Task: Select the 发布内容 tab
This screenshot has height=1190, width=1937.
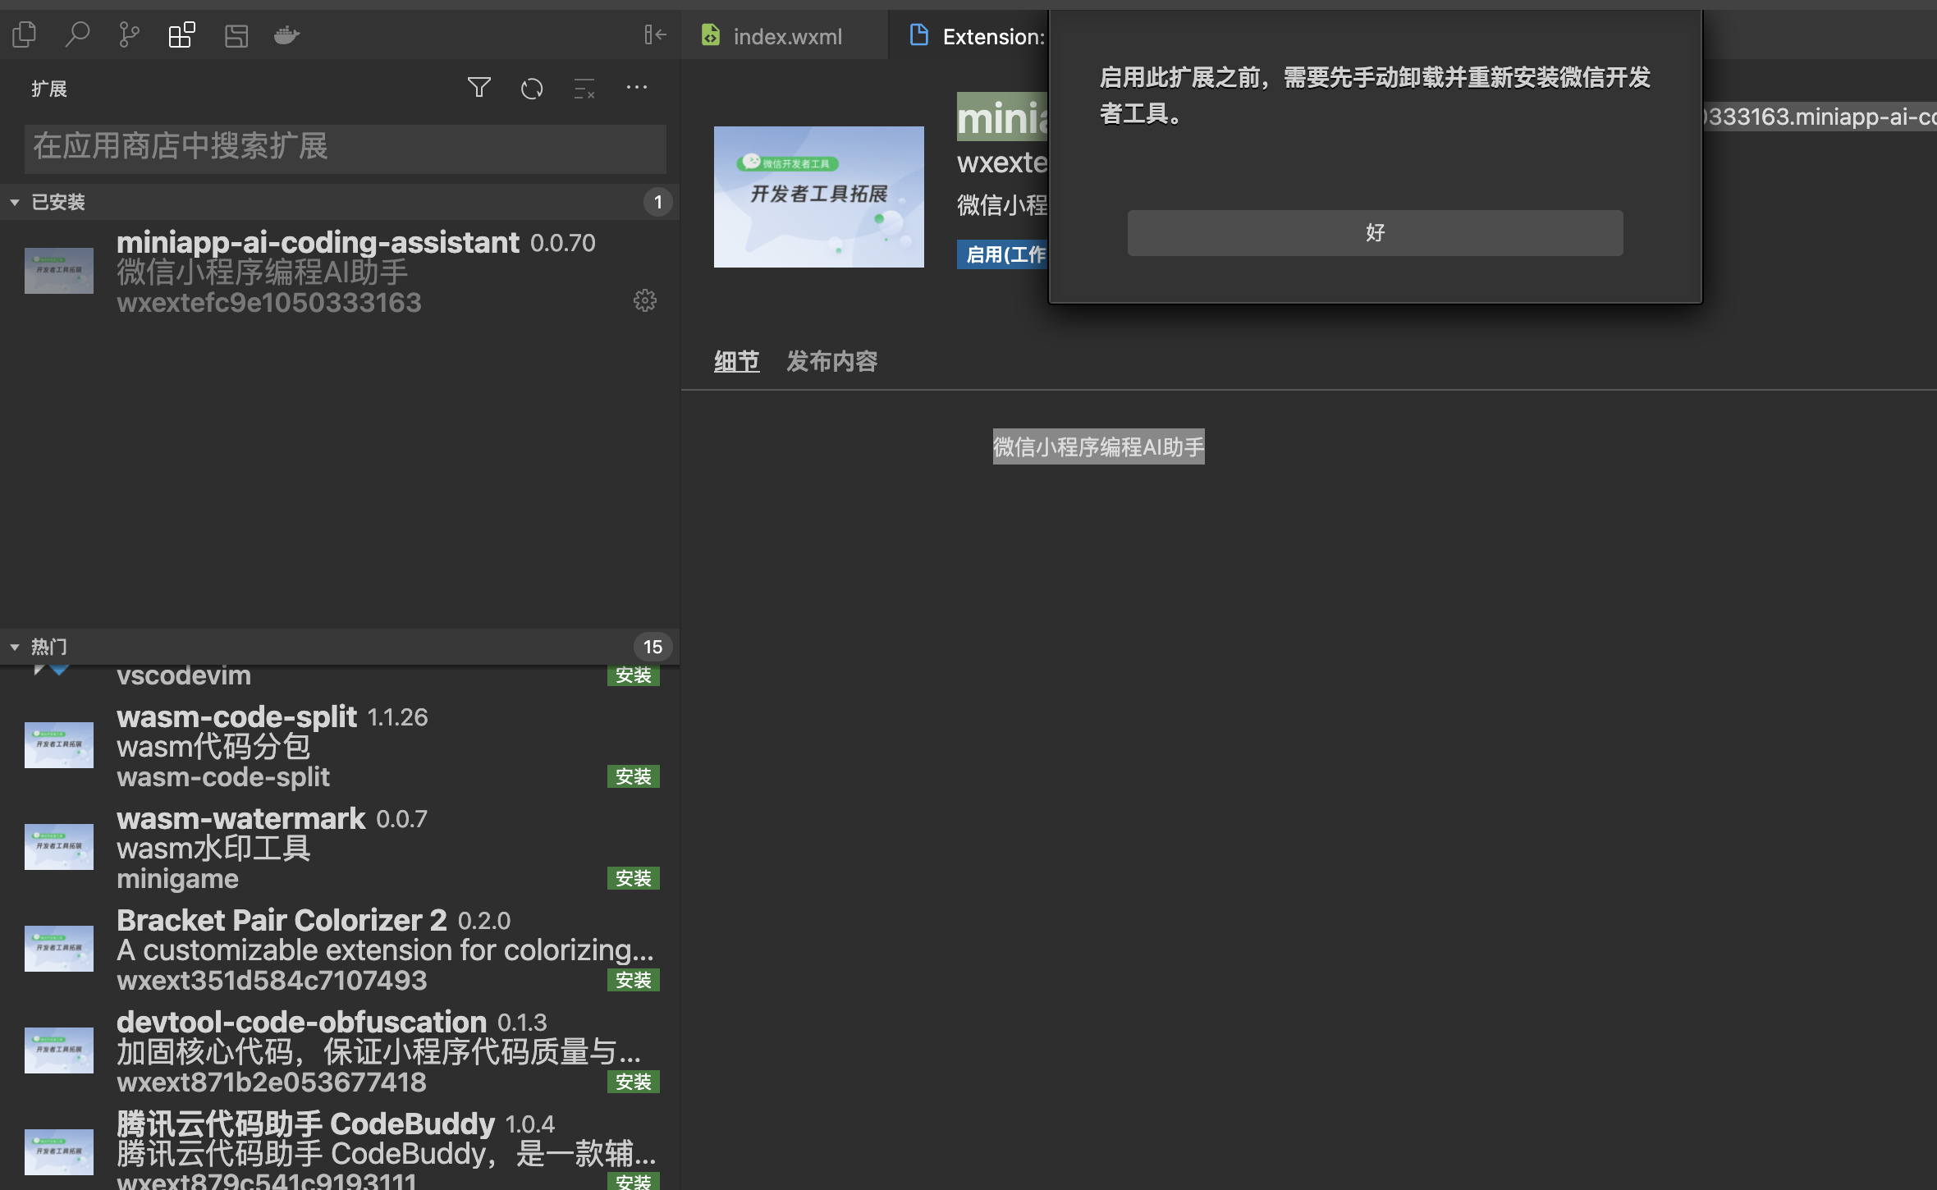Action: pos(832,361)
